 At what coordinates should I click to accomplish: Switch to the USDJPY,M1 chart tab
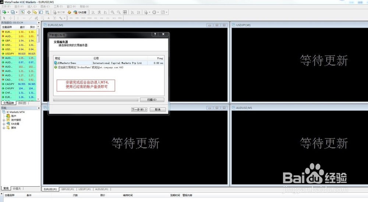85,189
